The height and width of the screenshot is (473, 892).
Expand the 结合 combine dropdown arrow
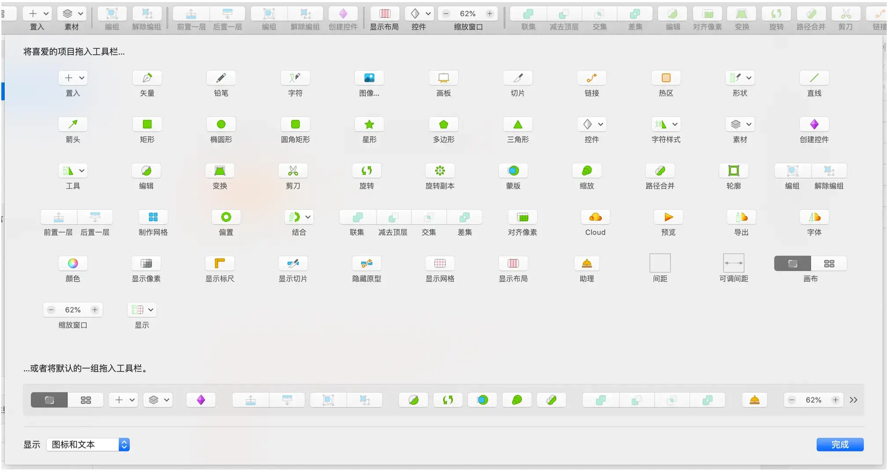tap(308, 217)
